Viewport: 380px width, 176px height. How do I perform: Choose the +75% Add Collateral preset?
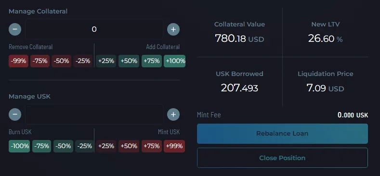coord(151,61)
